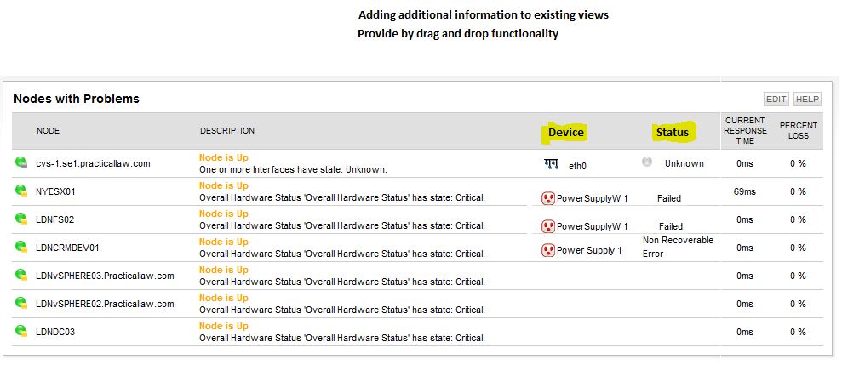Click PowerSupplyW 1 in the NYESX01 row

click(x=592, y=199)
